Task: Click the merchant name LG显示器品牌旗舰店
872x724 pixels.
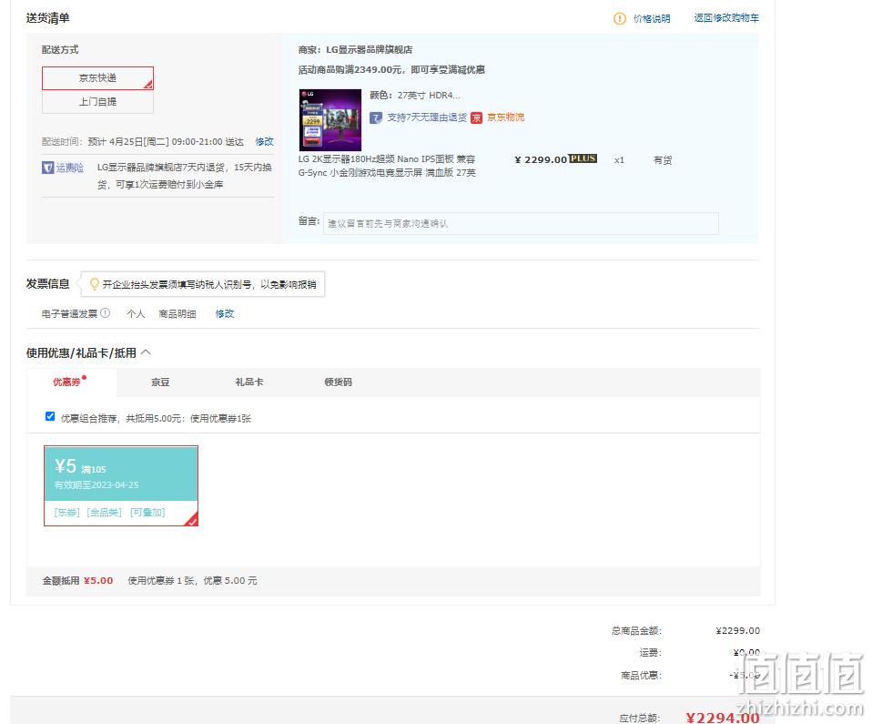Action: point(370,49)
